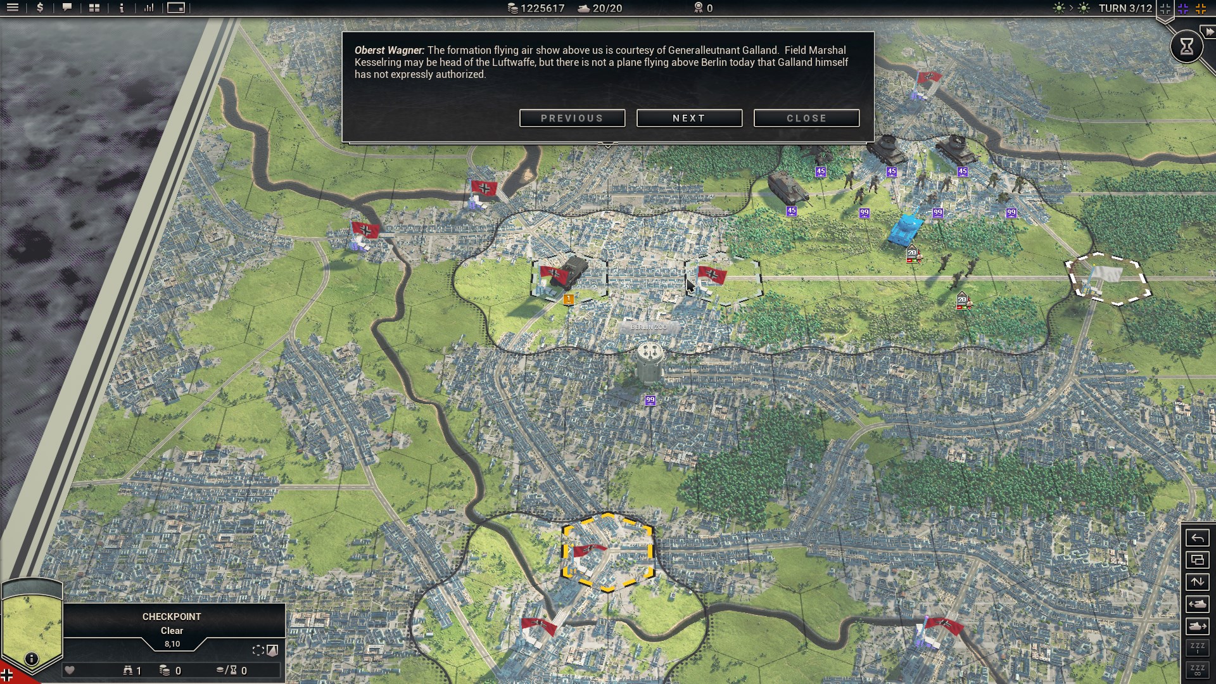Click the sleep one turn ZZZ button
Image resolution: width=1216 pixels, height=684 pixels.
1197,648
